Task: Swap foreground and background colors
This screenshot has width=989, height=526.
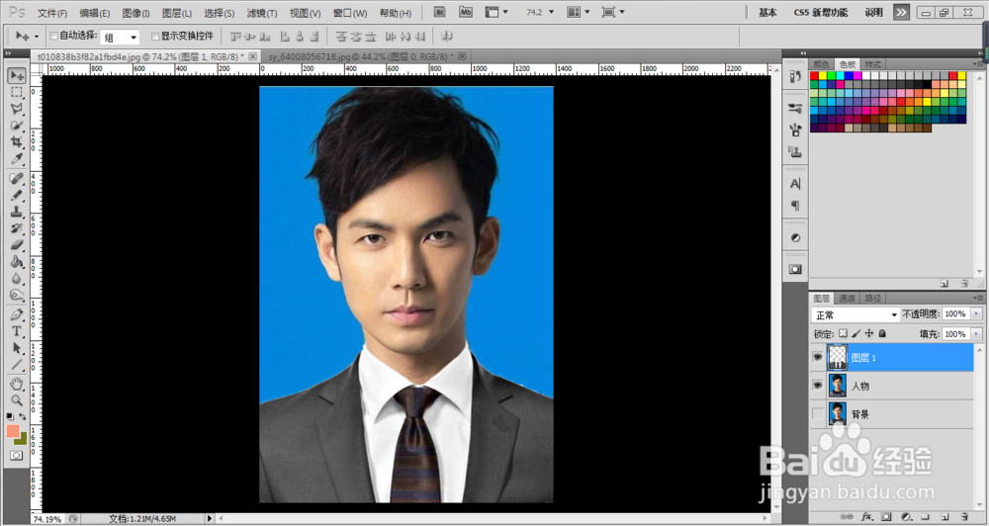Action: [x=23, y=416]
